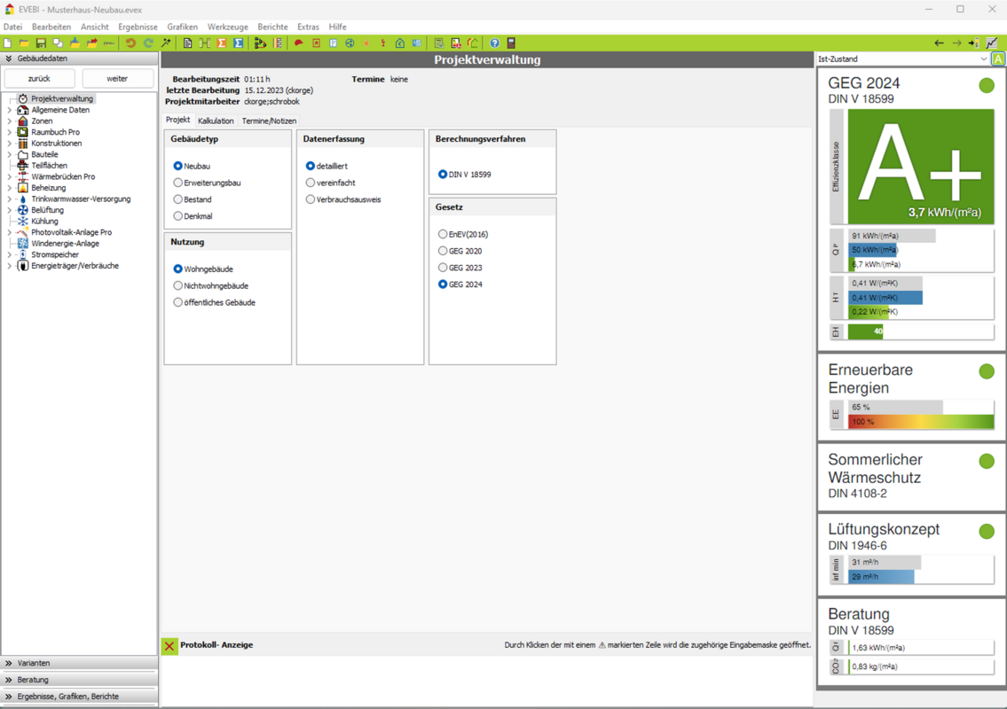
Task: Select the GEG 2023 law option
Action: pyautogui.click(x=443, y=268)
